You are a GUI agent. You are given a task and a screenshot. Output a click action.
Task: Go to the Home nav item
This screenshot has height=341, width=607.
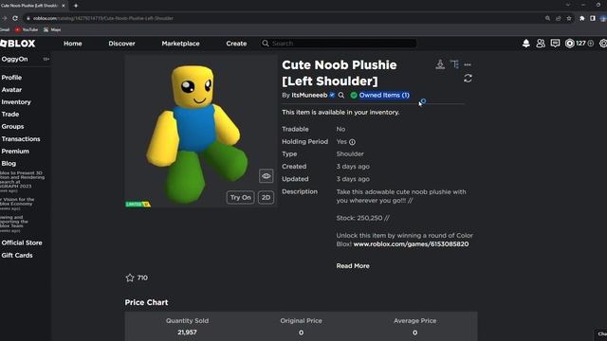tap(73, 44)
